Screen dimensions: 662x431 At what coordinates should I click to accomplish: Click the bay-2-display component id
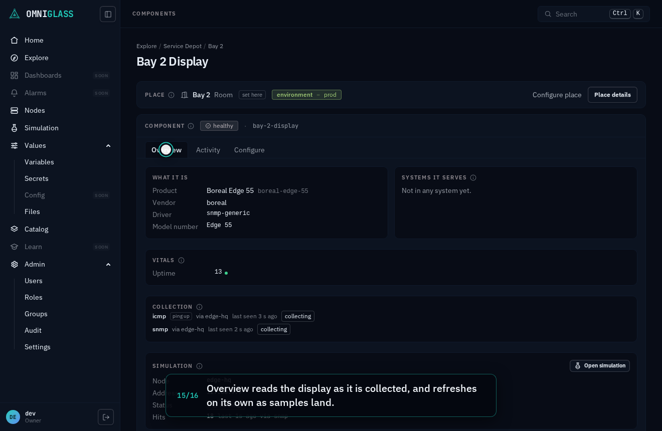[275, 126]
